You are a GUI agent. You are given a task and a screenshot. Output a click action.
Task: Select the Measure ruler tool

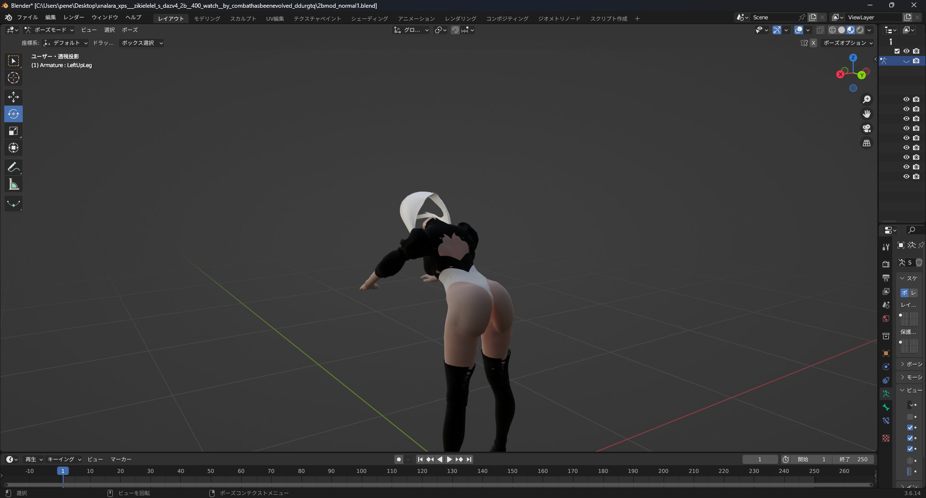pyautogui.click(x=14, y=184)
